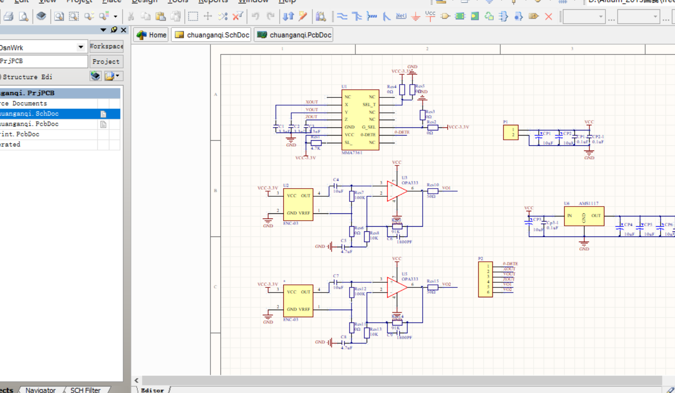The width and height of the screenshot is (675, 393).
Task: Click Browse Component Libraries binoculars icon
Action: [321, 17]
